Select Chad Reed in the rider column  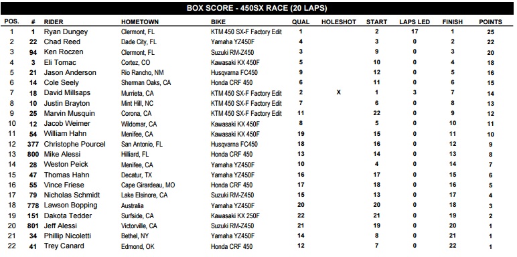(62, 42)
